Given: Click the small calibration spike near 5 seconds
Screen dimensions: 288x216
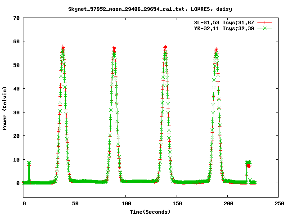Looking at the screenshot, I should pos(29,163).
